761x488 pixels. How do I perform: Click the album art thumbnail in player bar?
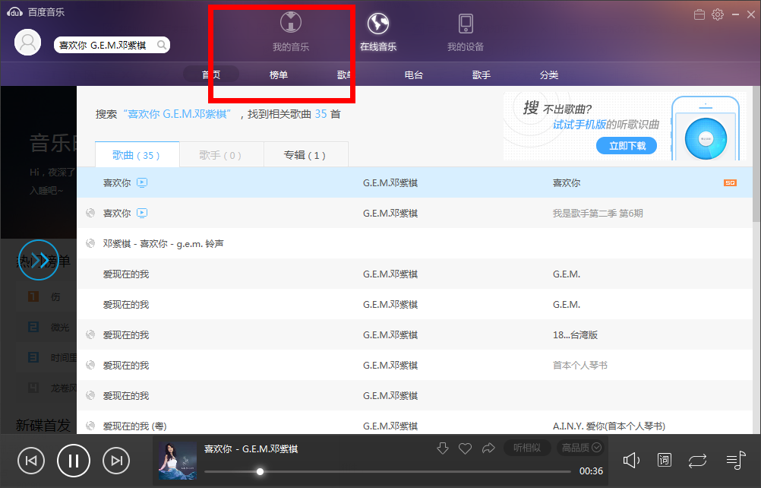(x=177, y=460)
